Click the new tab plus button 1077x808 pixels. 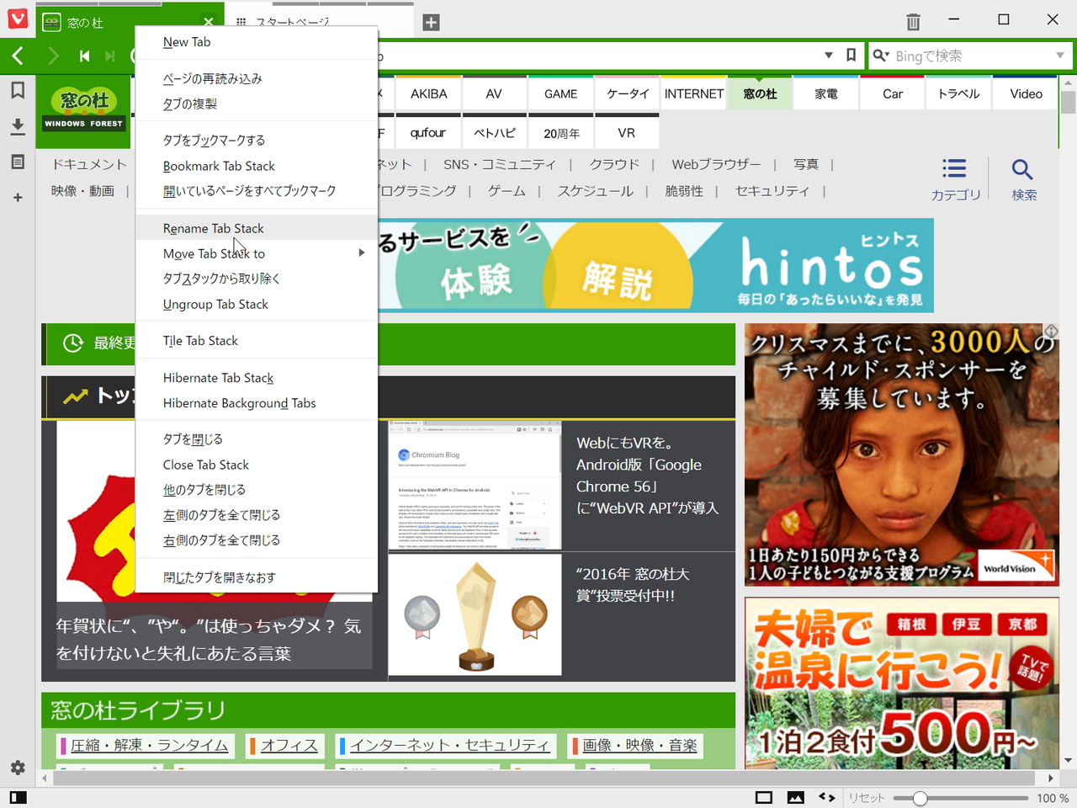click(x=431, y=23)
